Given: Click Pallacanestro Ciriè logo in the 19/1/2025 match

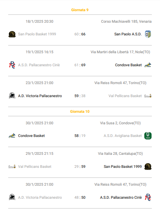Looking at the screenshot, I should coord(12,65).
